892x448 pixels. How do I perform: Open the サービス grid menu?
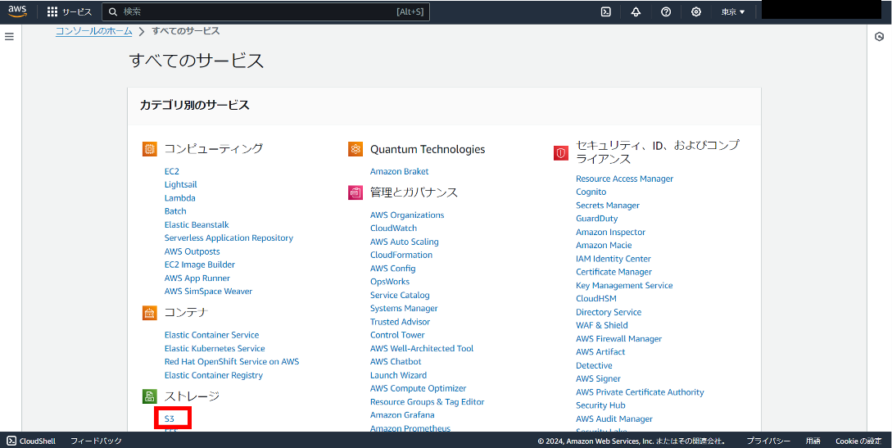coord(69,12)
